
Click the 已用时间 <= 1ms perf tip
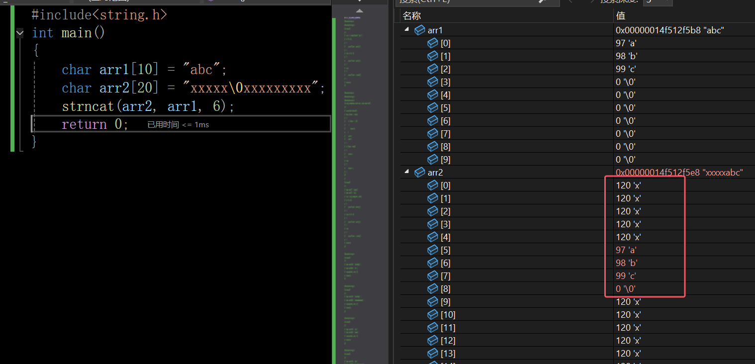178,125
